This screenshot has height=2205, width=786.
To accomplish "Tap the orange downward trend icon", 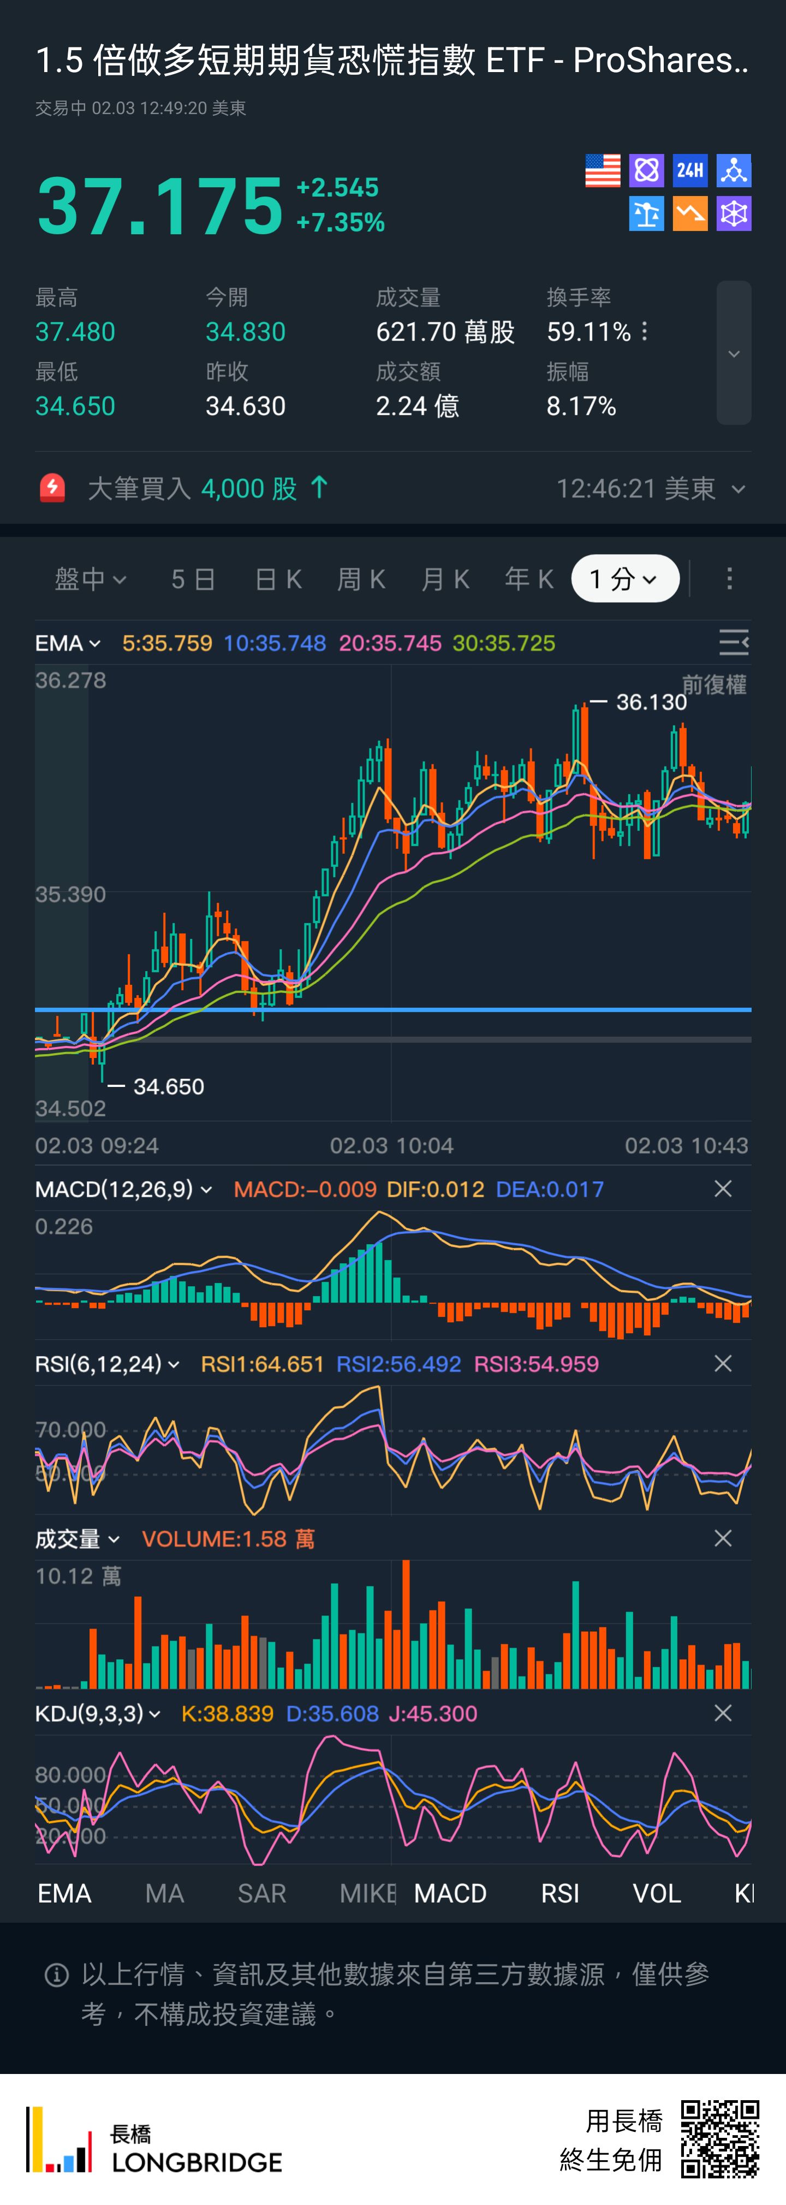I will (x=689, y=214).
